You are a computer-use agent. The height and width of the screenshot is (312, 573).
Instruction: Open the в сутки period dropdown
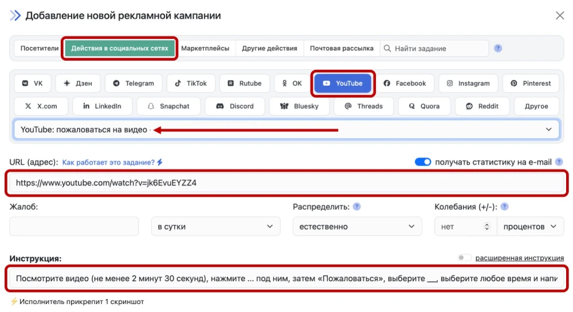click(215, 227)
